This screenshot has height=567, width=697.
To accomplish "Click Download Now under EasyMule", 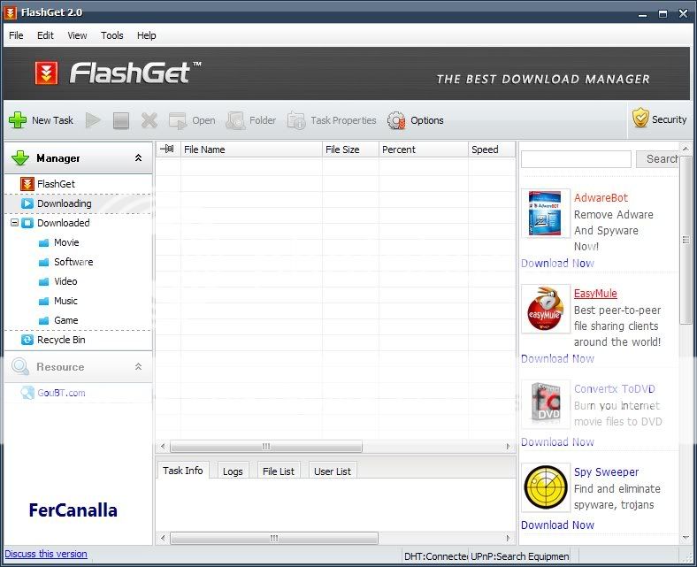I will [x=557, y=359].
